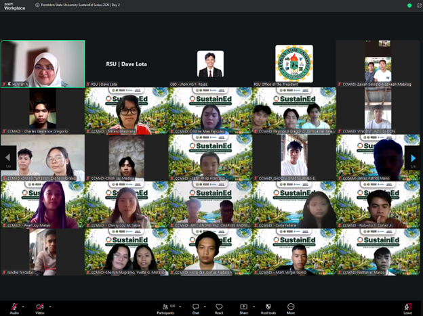Click the view settings icon at top right
Viewport: 423px width, 316px height.
click(x=418, y=5)
